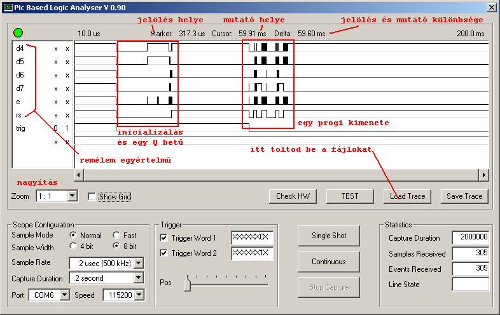This screenshot has height=315, width=500.
Task: Click the Events Received field
Action: tap(470, 269)
